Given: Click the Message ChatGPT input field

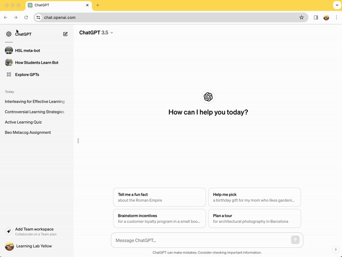Looking at the screenshot, I should tap(199, 240).
